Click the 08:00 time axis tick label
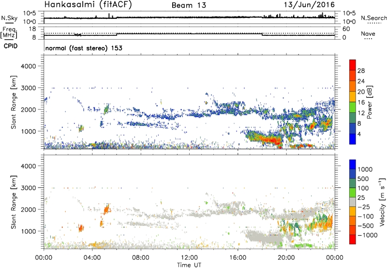This screenshot has width=387, height=268. [x=141, y=258]
